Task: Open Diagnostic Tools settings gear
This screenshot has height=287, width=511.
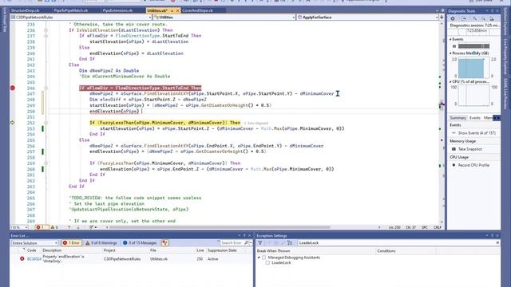Action: pos(453,18)
